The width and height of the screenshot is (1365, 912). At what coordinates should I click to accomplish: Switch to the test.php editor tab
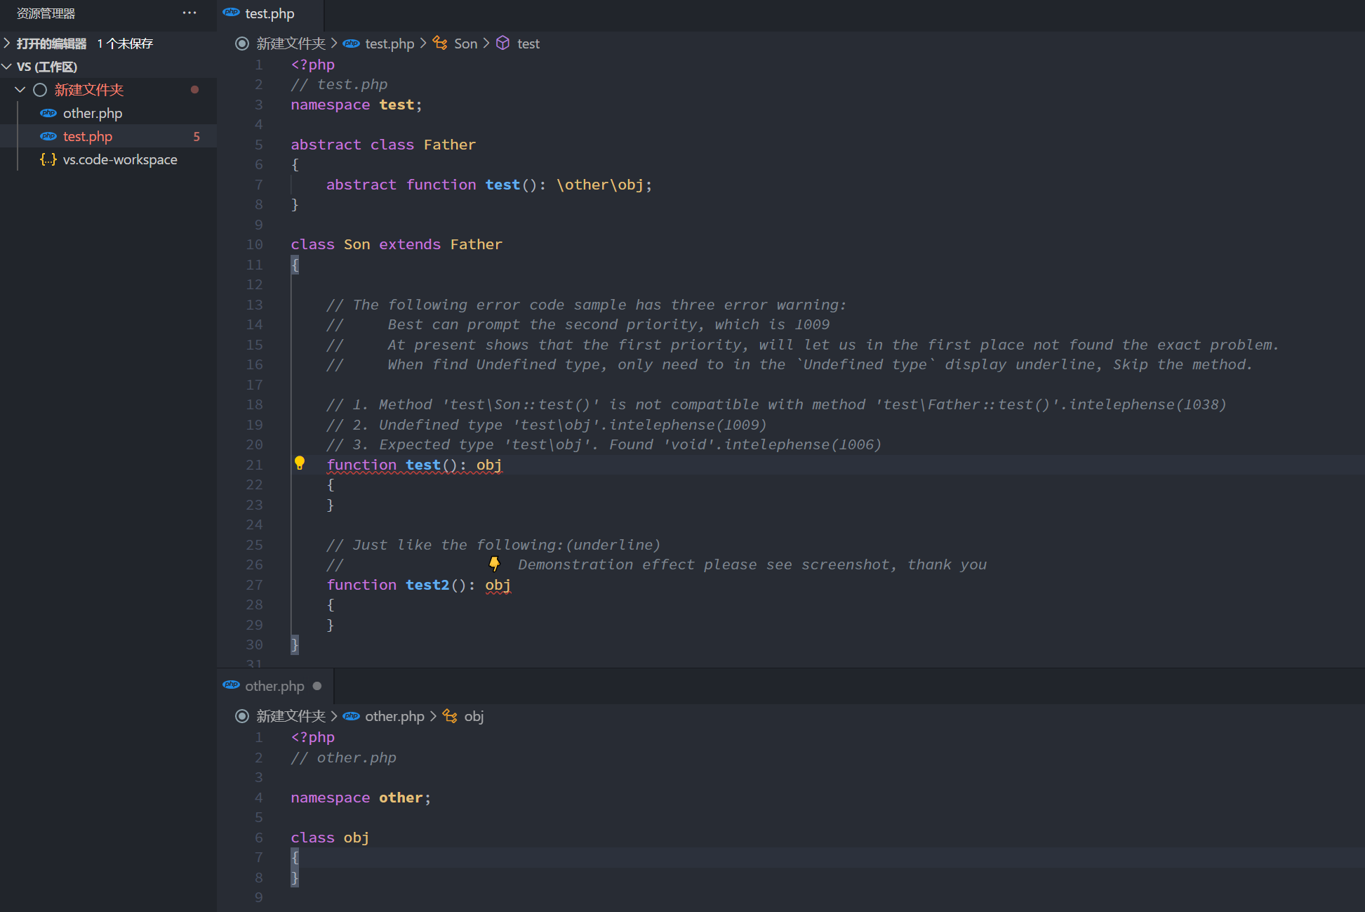click(269, 13)
